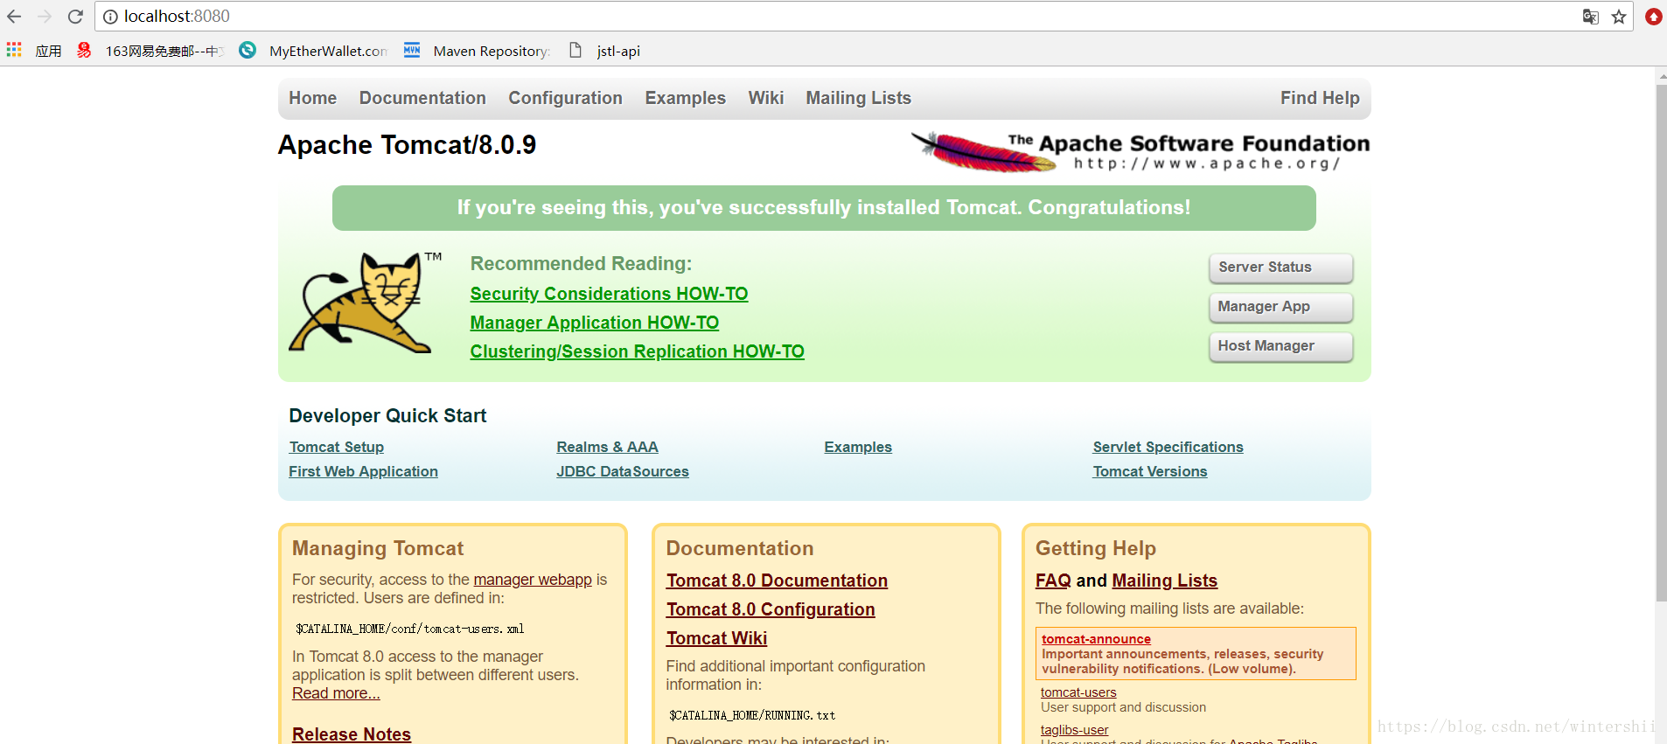This screenshot has width=1667, height=744.
Task: Click the browser forward arrow
Action: point(45,17)
